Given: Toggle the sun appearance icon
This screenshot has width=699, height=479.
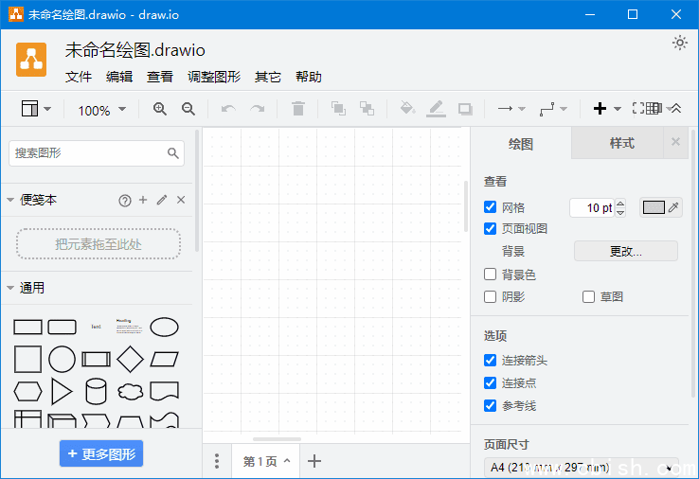Looking at the screenshot, I should [x=679, y=43].
